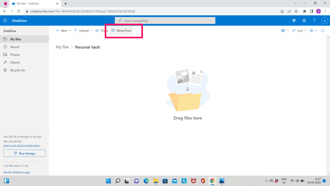Click the account avatar icon
Screen dimensions: 330x186
click(x=325, y=20)
